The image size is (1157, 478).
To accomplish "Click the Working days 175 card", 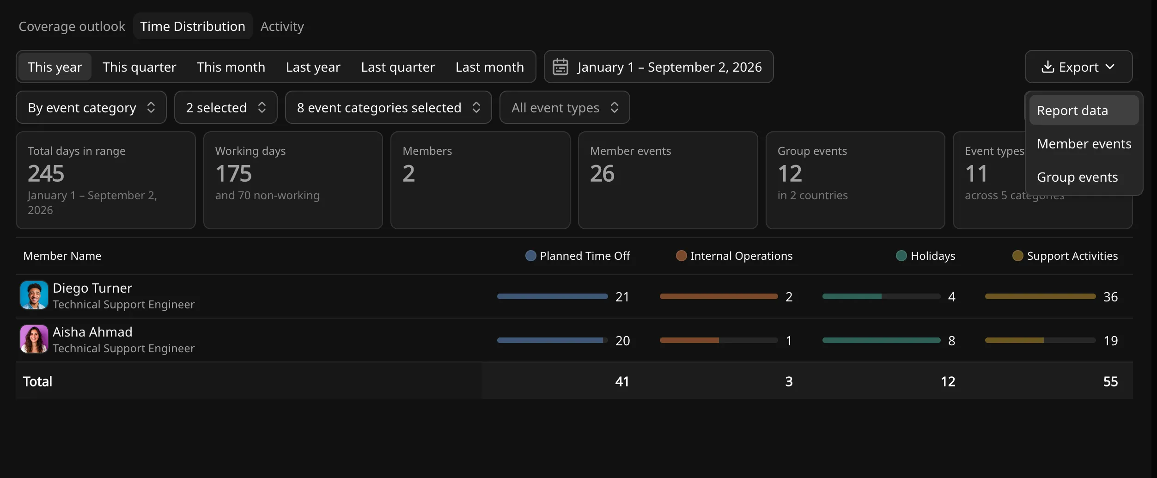I will (x=293, y=180).
